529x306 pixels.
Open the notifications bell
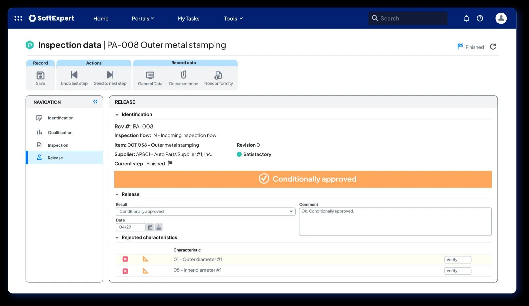(x=466, y=18)
